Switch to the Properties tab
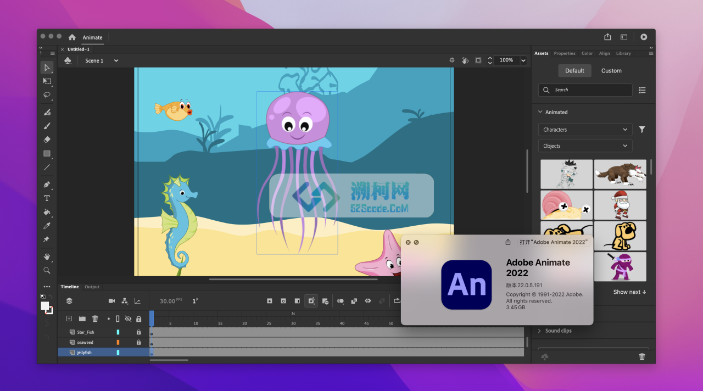Viewport: 703px width, 391px height. coord(565,53)
